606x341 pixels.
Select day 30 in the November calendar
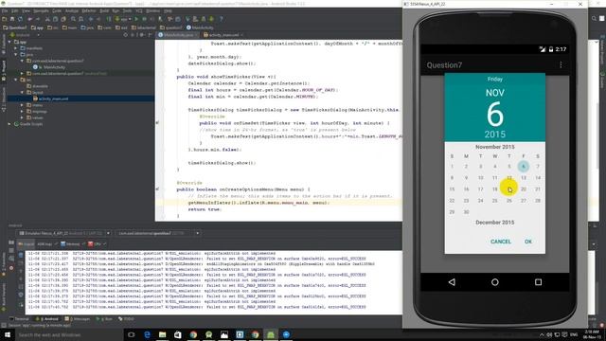pos(466,212)
